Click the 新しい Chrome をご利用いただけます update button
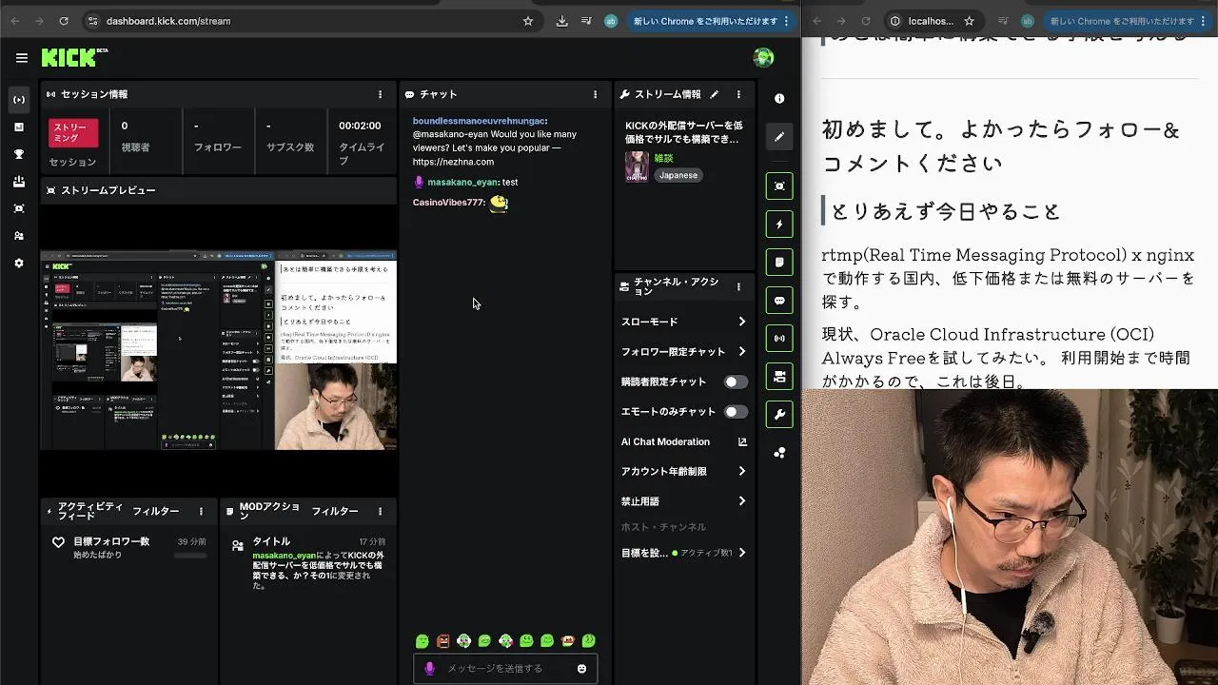This screenshot has height=685, width=1218. (x=706, y=21)
